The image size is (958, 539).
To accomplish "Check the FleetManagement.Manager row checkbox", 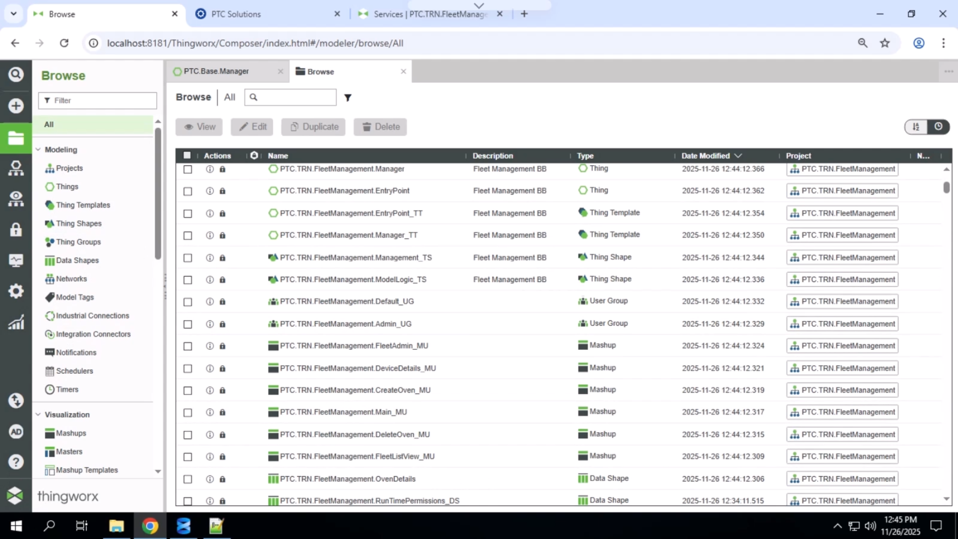I will coord(188,170).
